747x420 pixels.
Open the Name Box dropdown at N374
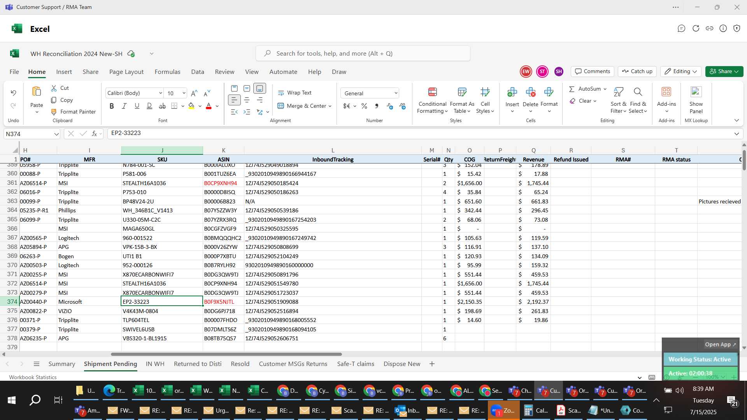pos(56,134)
